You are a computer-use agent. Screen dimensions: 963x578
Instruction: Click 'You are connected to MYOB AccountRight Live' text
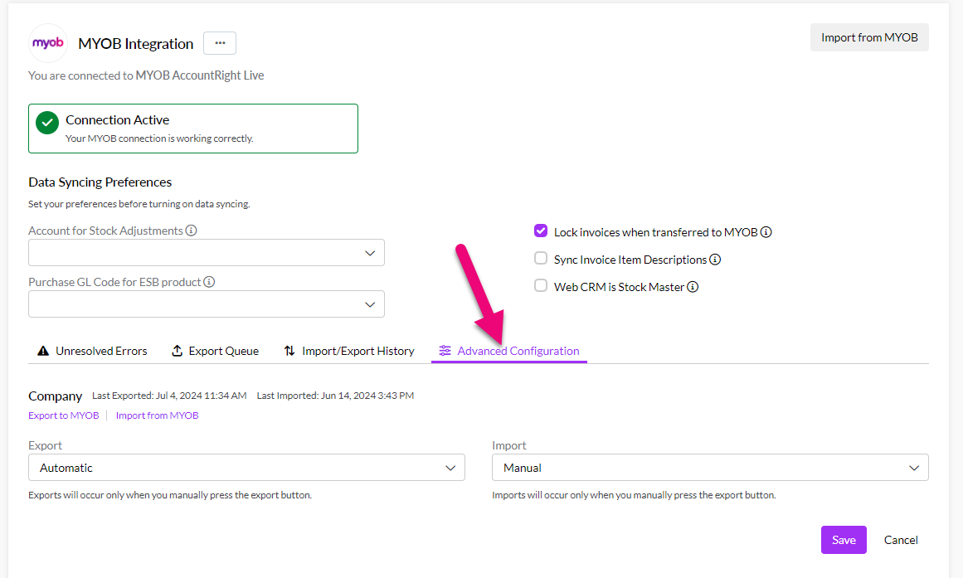(x=146, y=75)
